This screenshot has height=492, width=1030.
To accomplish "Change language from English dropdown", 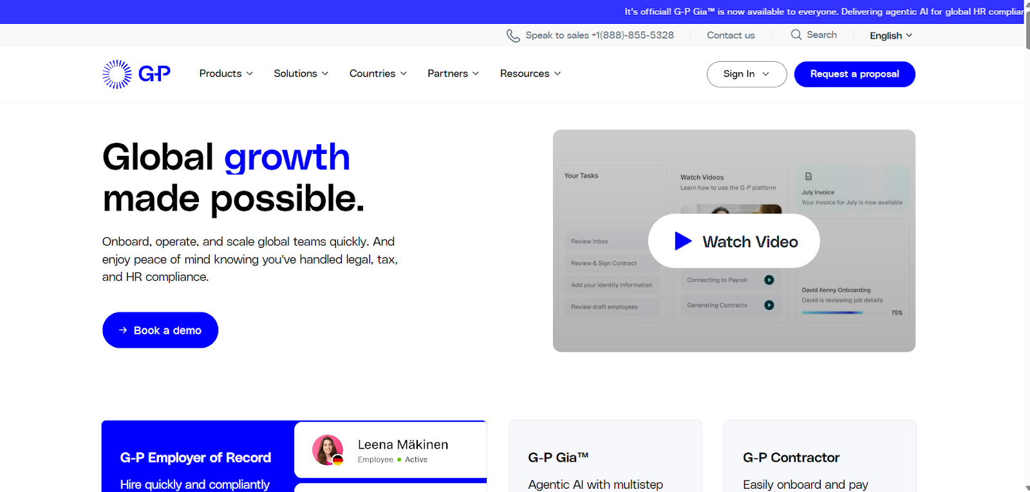I will pyautogui.click(x=891, y=35).
